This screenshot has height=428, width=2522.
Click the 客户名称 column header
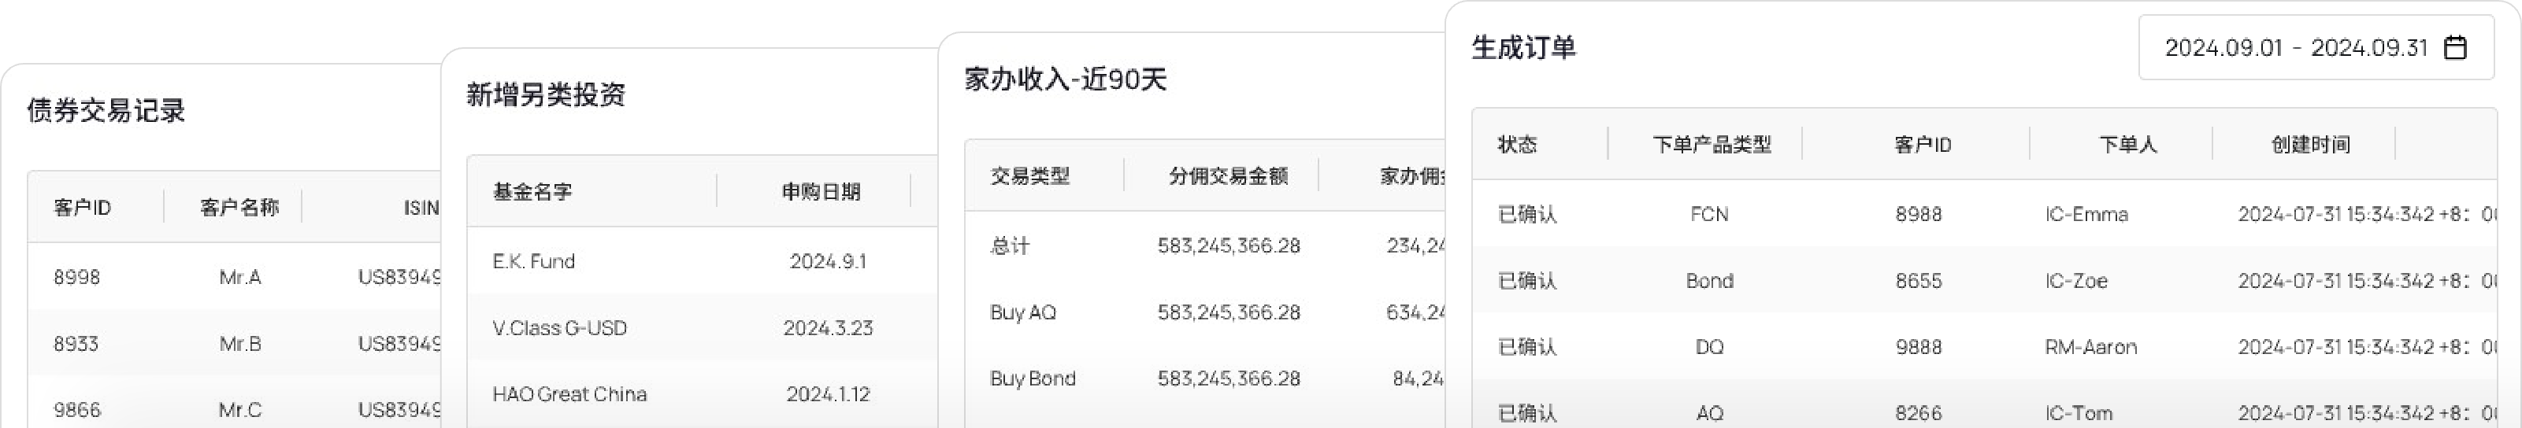(239, 207)
